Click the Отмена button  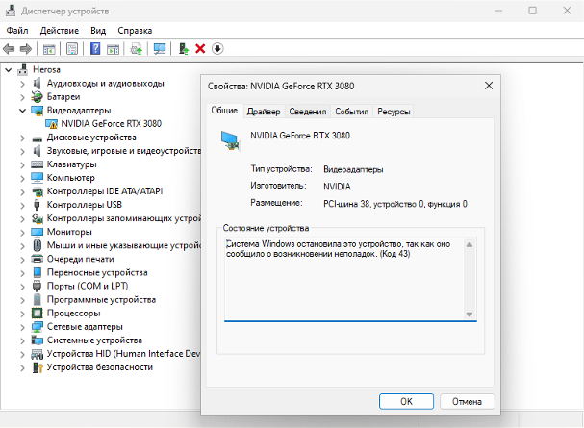pos(467,402)
